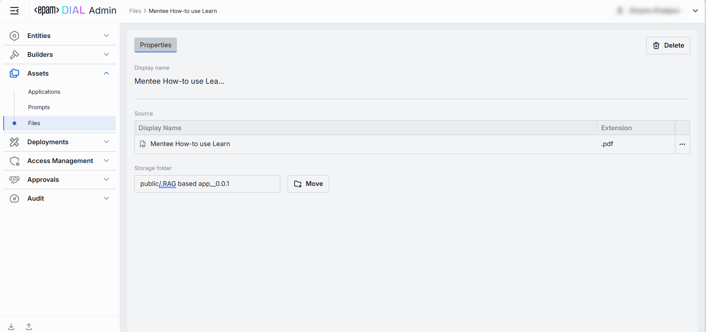
Task: Select the Properties tab
Action: coord(155,45)
